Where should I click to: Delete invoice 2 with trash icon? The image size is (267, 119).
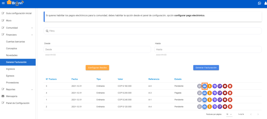pos(230,106)
